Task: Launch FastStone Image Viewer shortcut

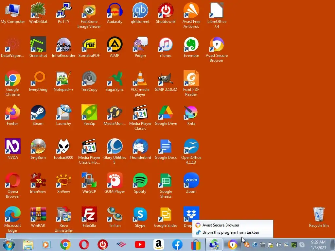Action: point(89,15)
